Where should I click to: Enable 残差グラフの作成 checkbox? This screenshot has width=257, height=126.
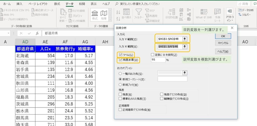click(x=162, y=94)
